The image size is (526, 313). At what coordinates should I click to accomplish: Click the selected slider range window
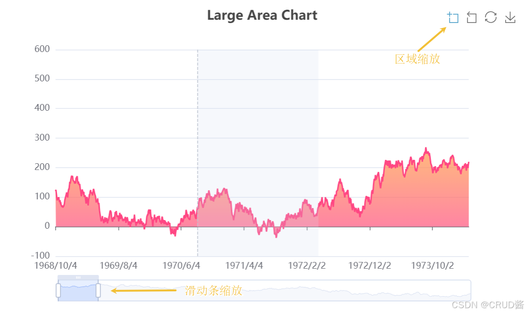pos(78,290)
